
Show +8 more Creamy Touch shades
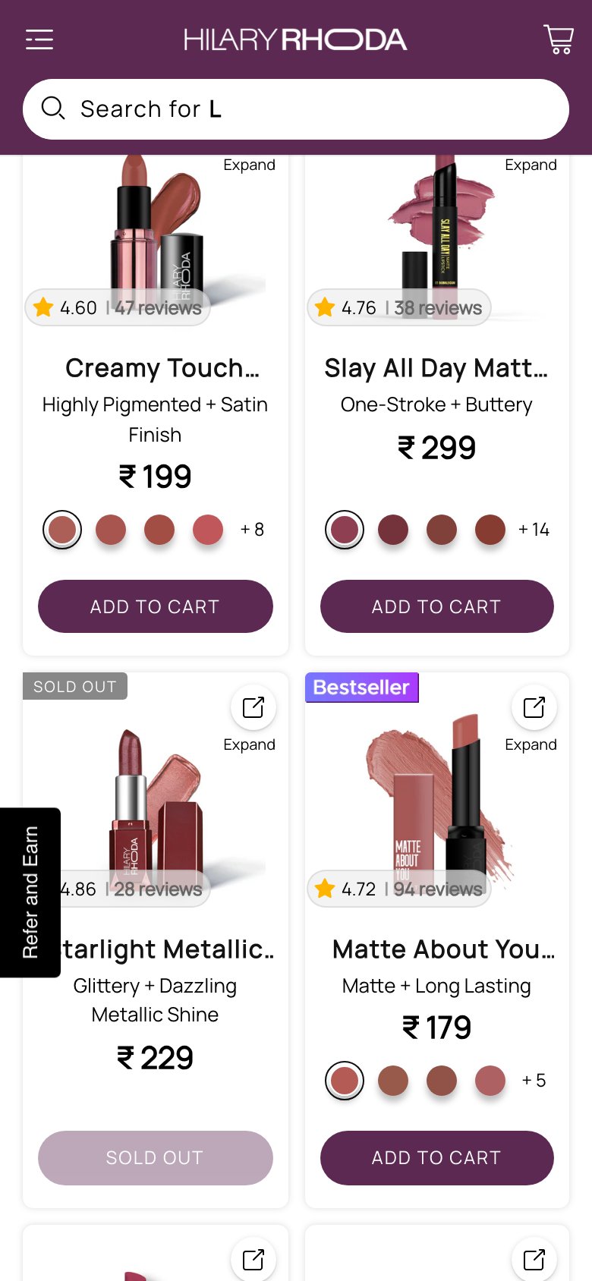252,530
